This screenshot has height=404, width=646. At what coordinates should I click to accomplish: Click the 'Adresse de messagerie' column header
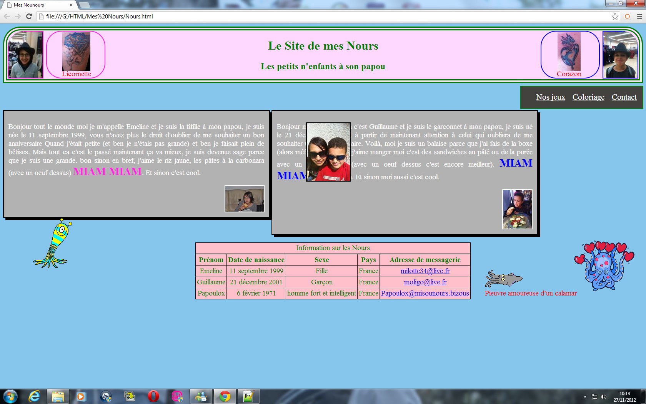coord(425,260)
